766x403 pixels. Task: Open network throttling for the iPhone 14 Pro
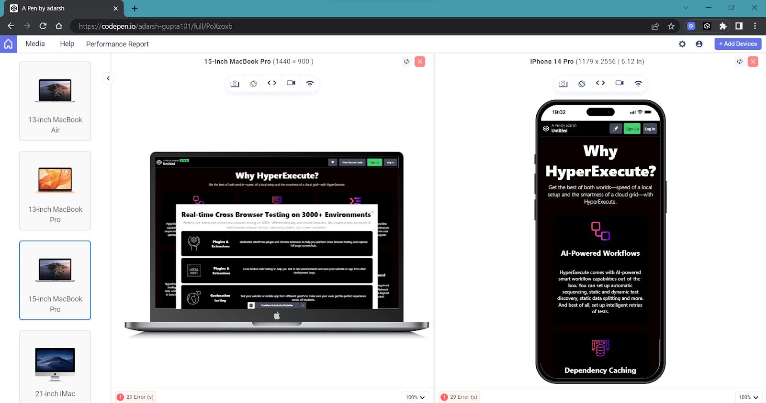tap(638, 84)
